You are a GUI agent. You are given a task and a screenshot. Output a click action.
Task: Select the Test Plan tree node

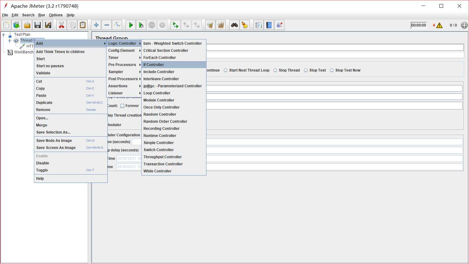coord(22,35)
